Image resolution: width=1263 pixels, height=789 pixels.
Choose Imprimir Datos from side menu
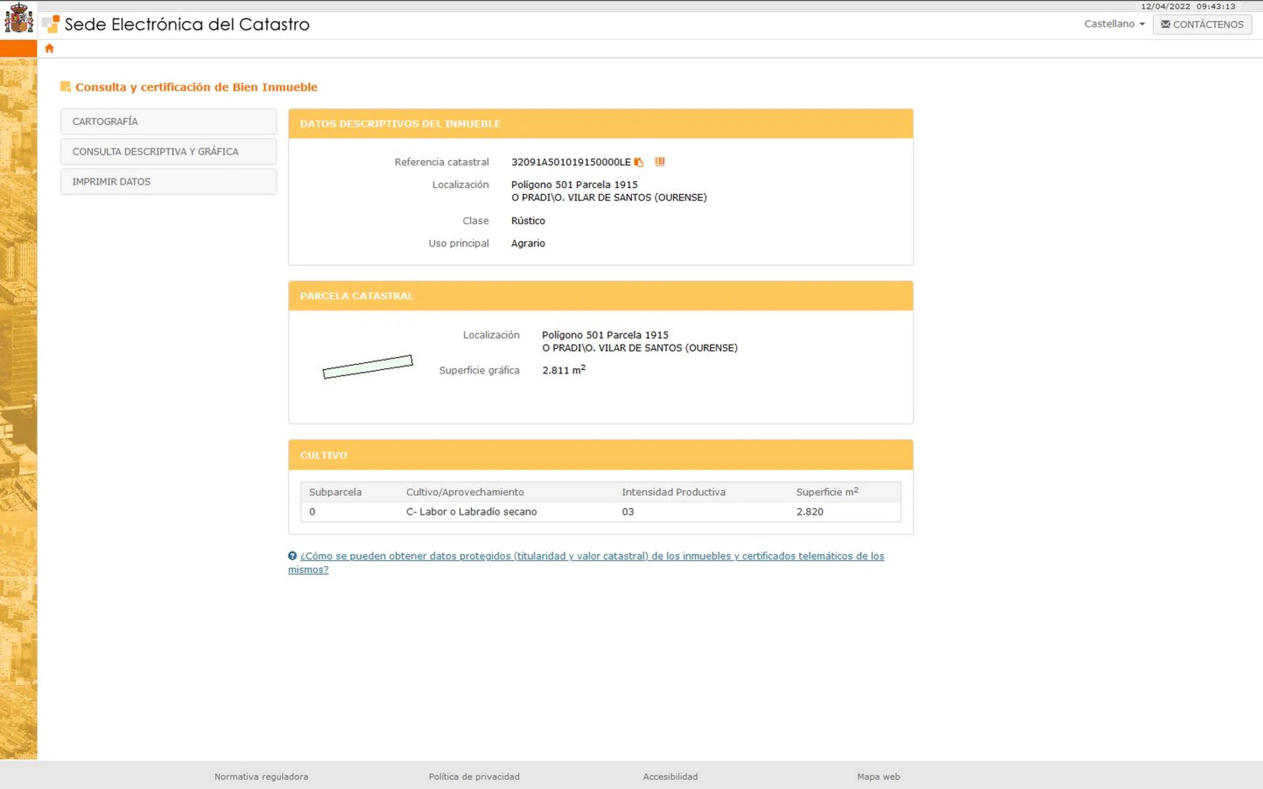(168, 181)
